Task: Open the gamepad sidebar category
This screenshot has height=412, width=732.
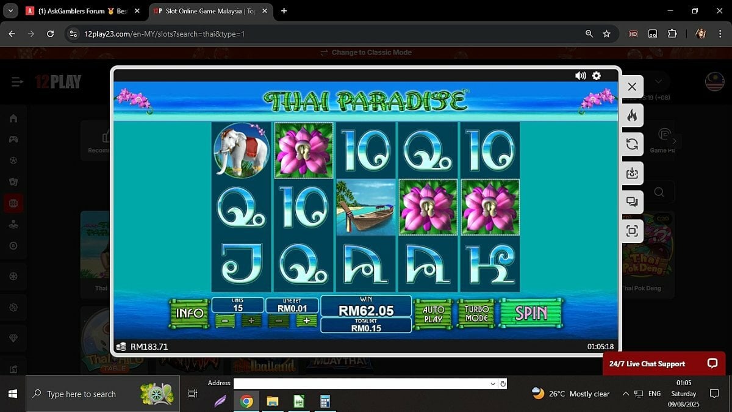Action: pyautogui.click(x=13, y=139)
